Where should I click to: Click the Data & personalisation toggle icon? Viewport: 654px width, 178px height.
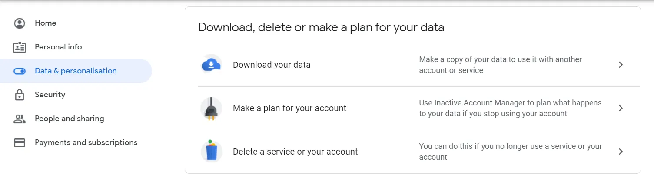pos(20,71)
